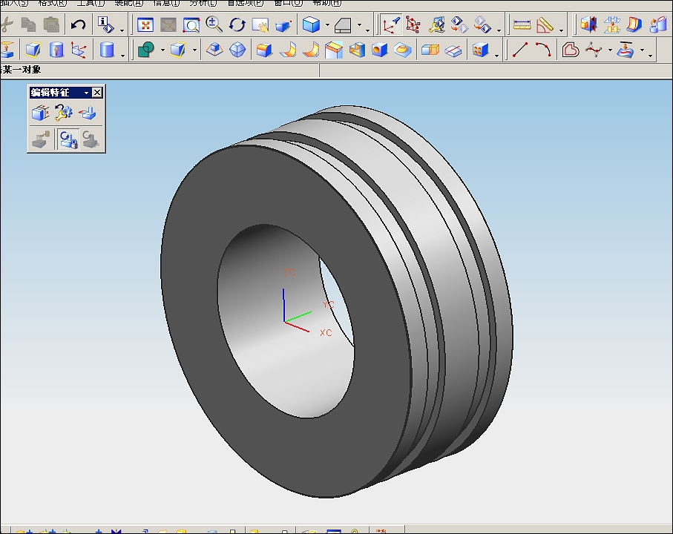The height and width of the screenshot is (534, 673).
Task: Select the gray Wireframe display icon
Action: point(344,25)
